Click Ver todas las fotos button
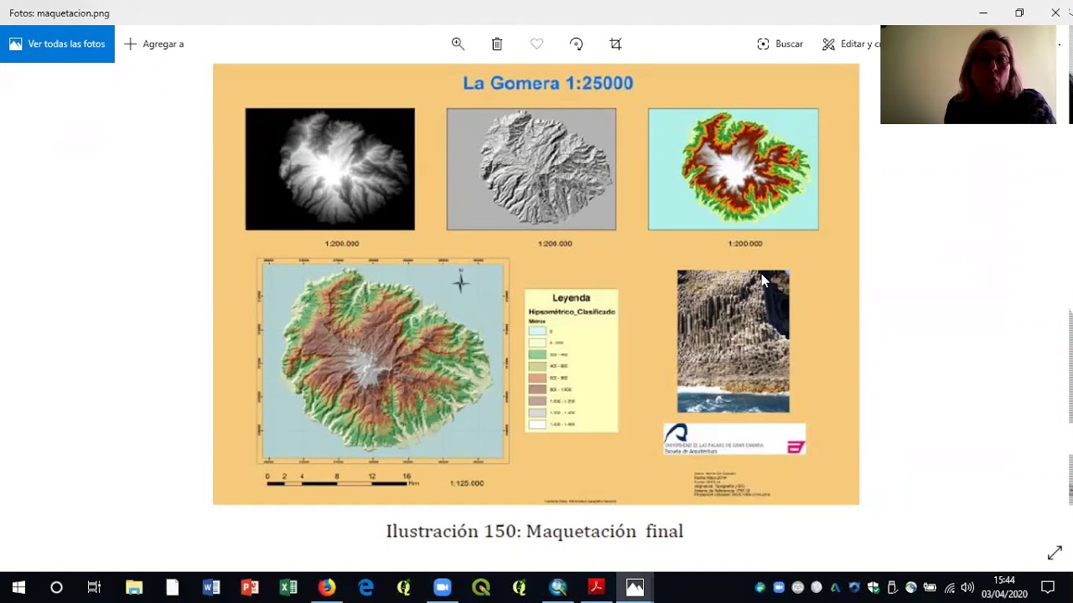The width and height of the screenshot is (1073, 603). coord(57,44)
